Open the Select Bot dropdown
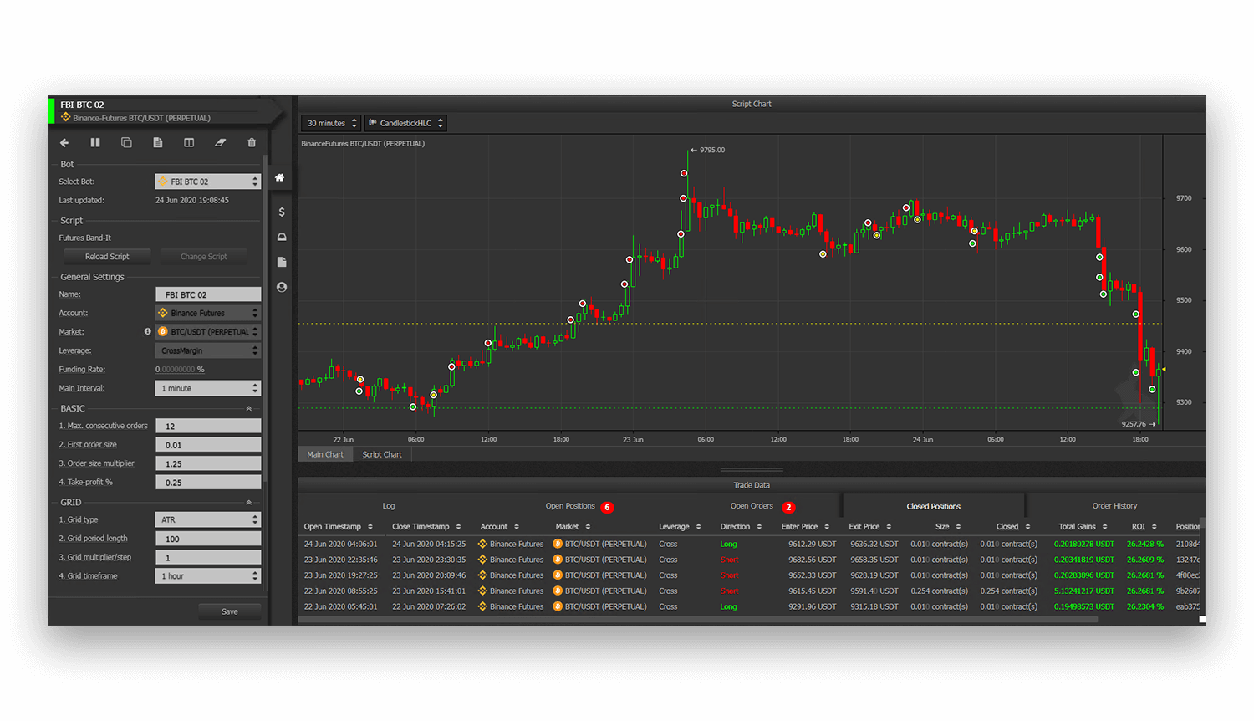 [x=208, y=182]
